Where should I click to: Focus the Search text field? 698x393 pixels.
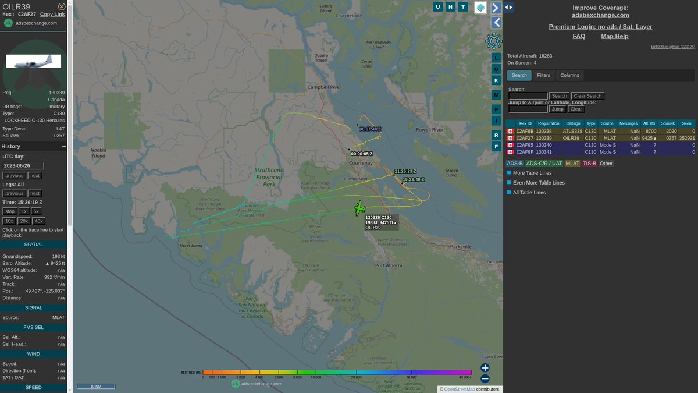[x=528, y=96]
